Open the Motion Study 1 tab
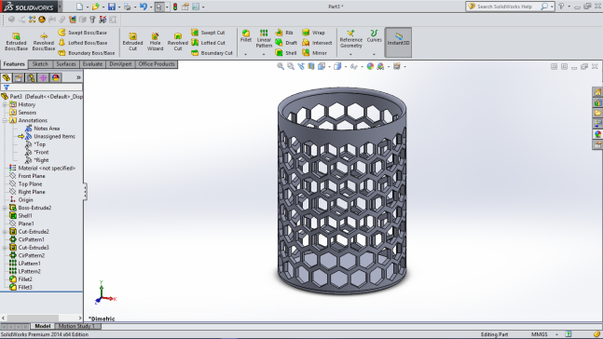The image size is (603, 339). click(x=76, y=326)
